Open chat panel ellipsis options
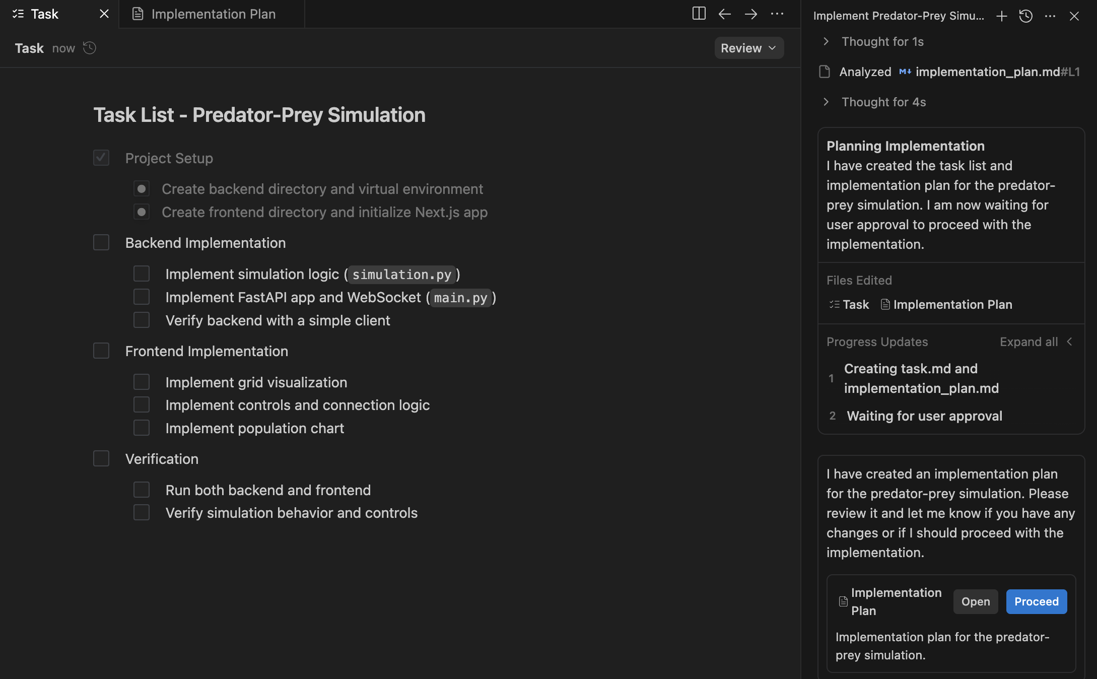 (x=1050, y=16)
